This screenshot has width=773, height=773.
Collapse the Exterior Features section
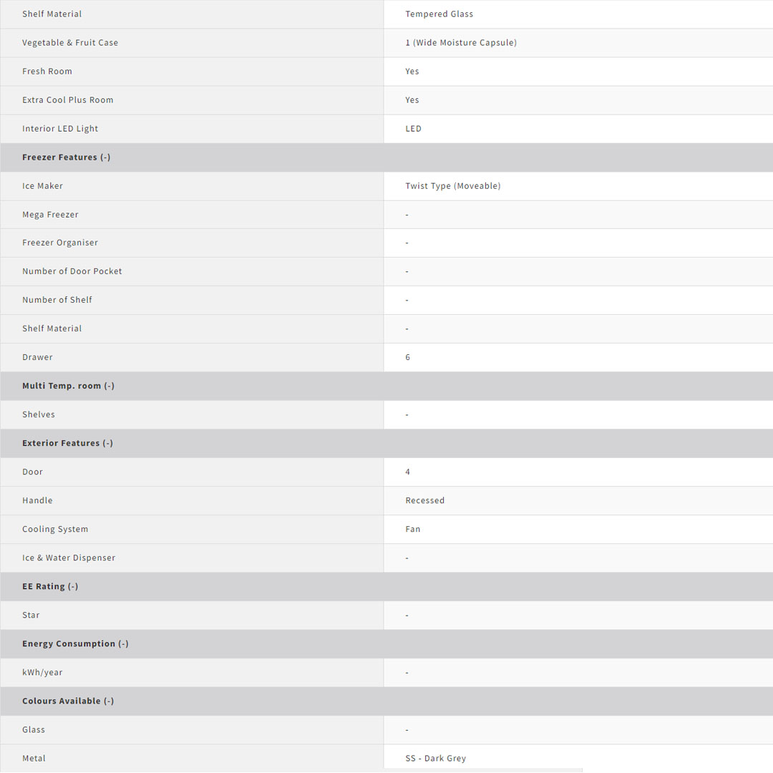107,444
